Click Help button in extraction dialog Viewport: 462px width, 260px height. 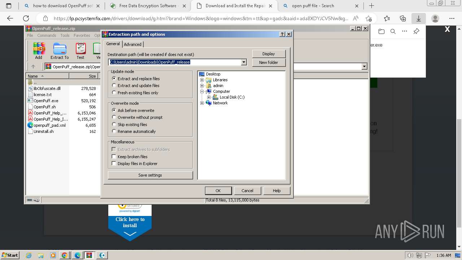[x=277, y=191]
